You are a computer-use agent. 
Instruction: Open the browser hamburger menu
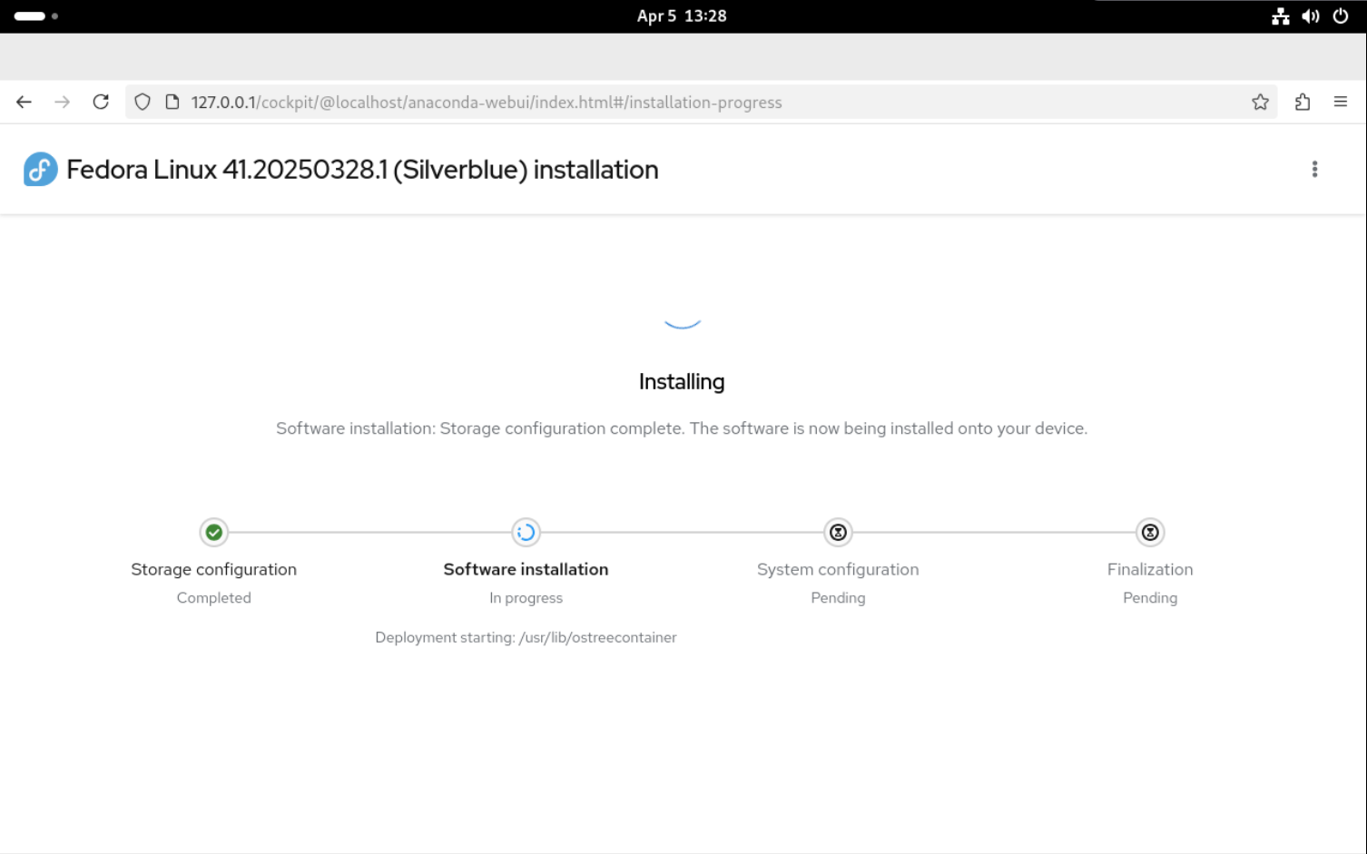click(x=1341, y=103)
